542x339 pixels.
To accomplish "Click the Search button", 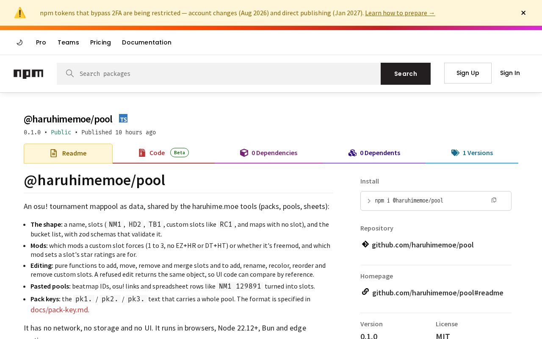I will 406,74.
